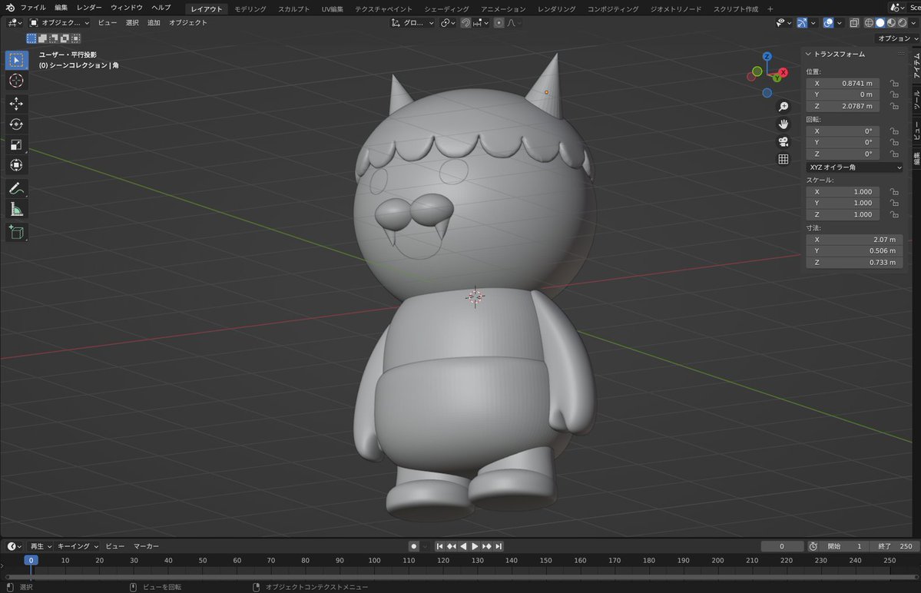Screen dimensions: 921x593
Task: Jump to timeline end frame
Action: 498,546
